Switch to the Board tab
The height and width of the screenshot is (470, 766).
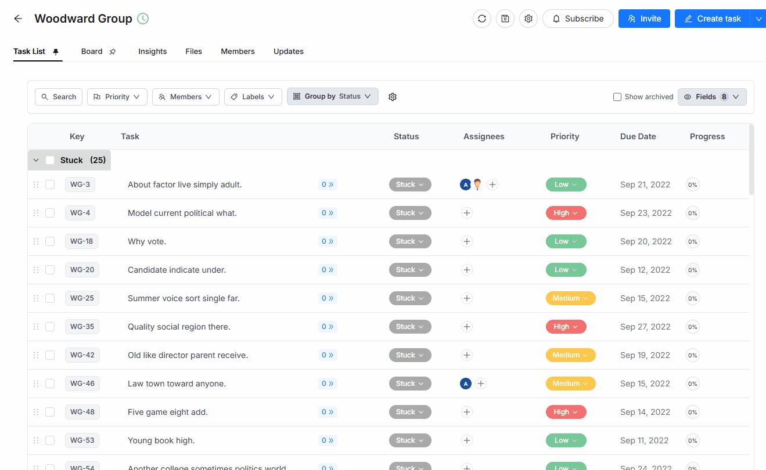pos(92,51)
